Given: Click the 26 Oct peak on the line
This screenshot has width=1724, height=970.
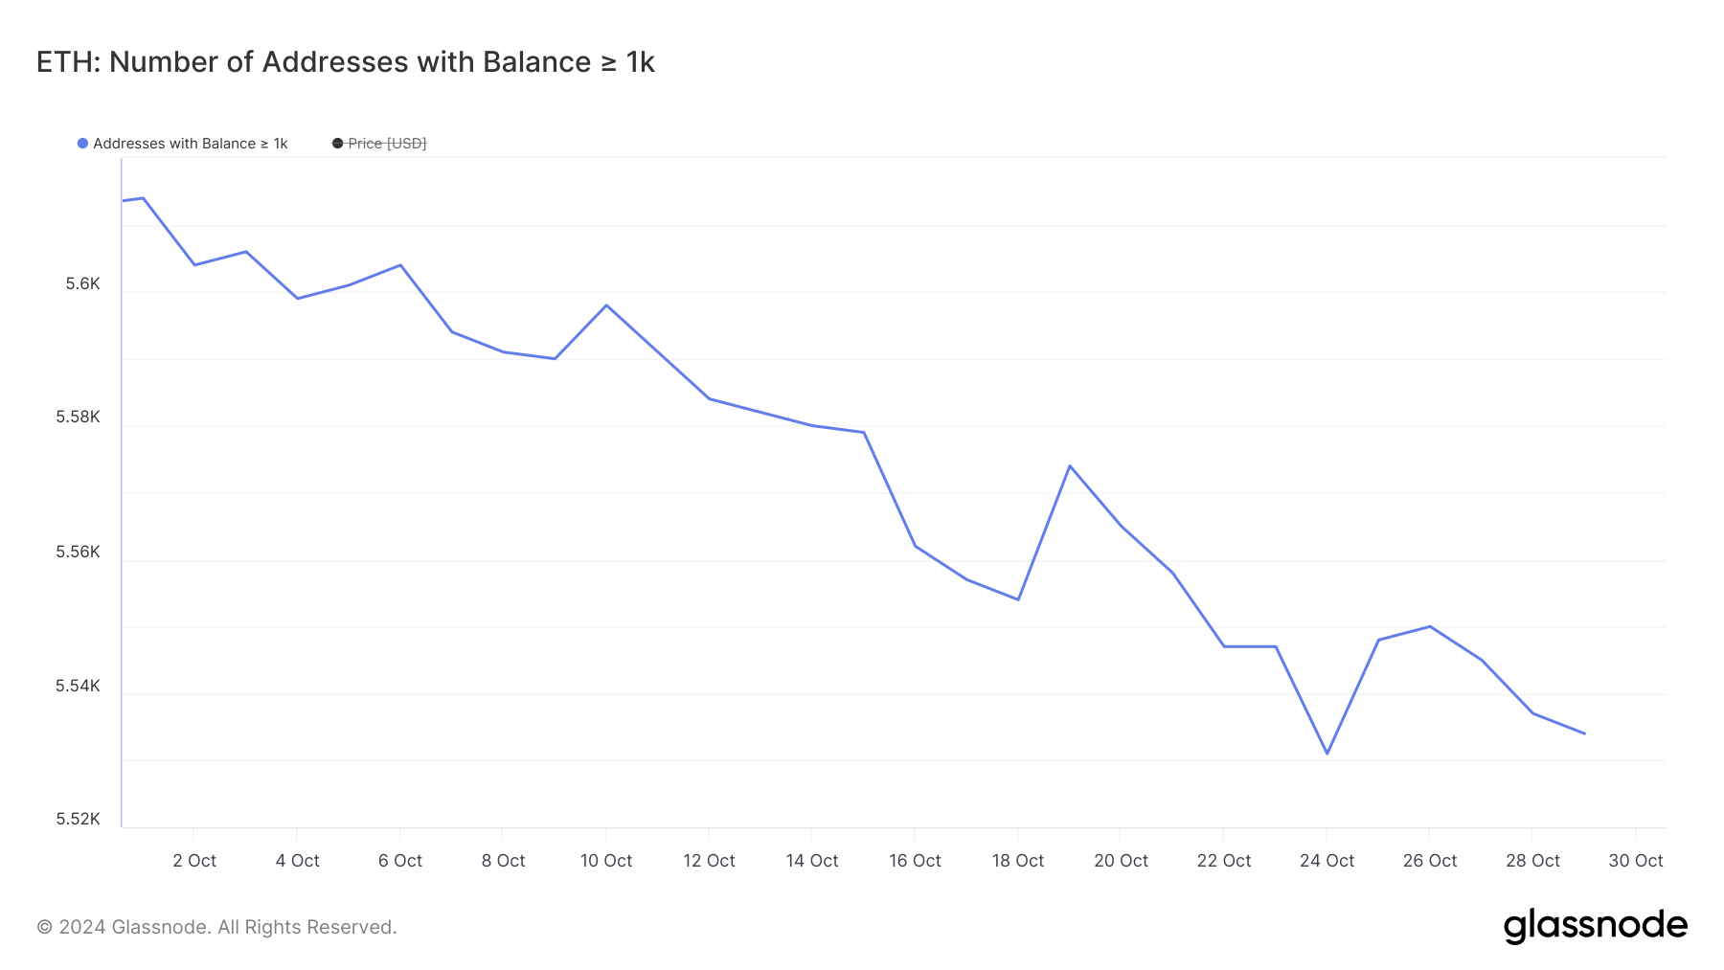Looking at the screenshot, I should click(1430, 626).
